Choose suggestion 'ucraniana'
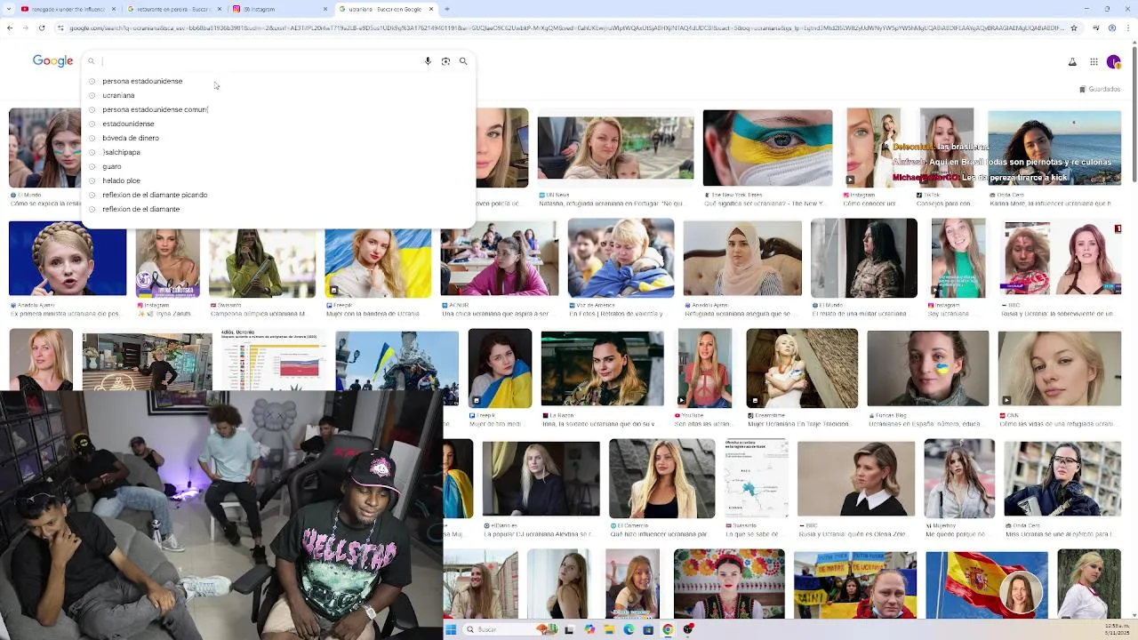This screenshot has height=640, width=1138. [118, 95]
